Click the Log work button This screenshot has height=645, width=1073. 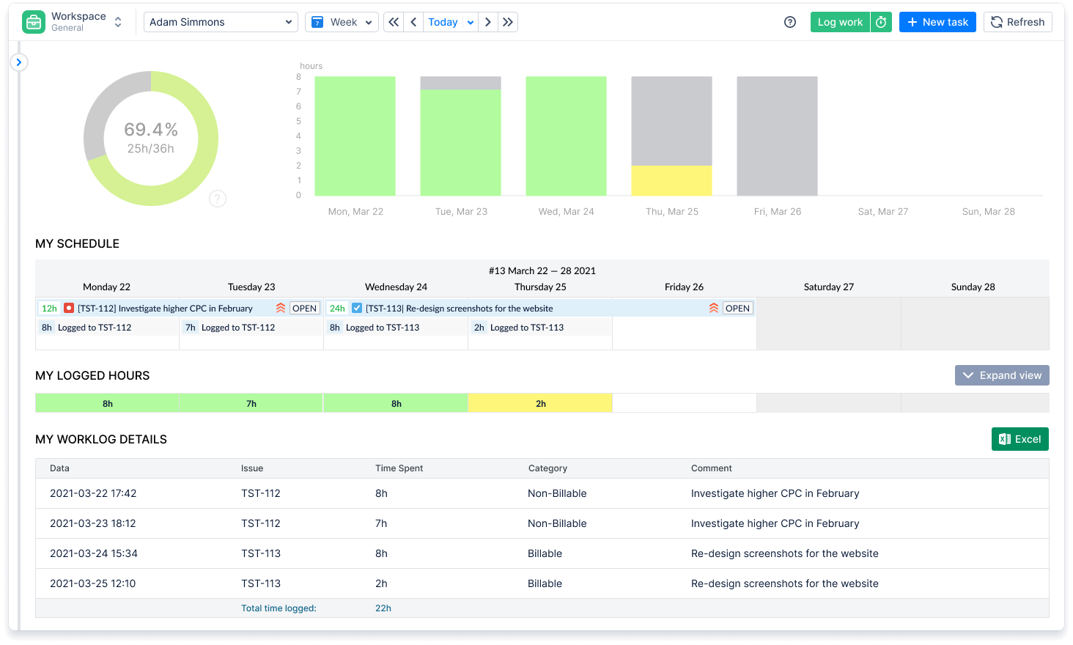point(839,22)
